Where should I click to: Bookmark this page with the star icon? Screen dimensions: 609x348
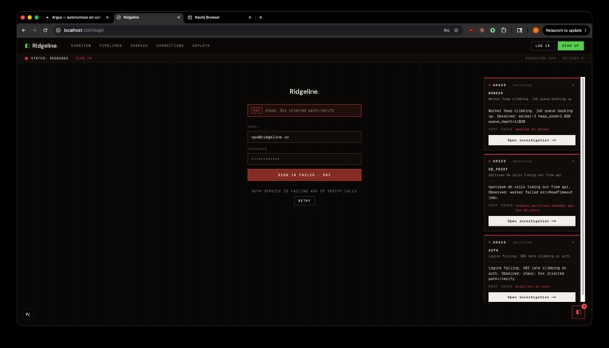pyautogui.click(x=456, y=30)
